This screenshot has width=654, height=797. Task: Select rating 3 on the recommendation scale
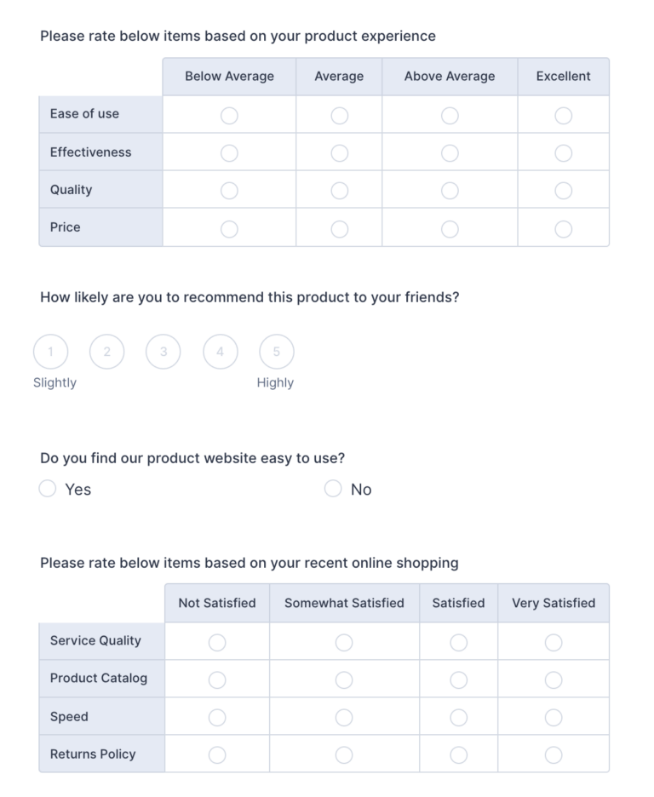click(x=163, y=351)
